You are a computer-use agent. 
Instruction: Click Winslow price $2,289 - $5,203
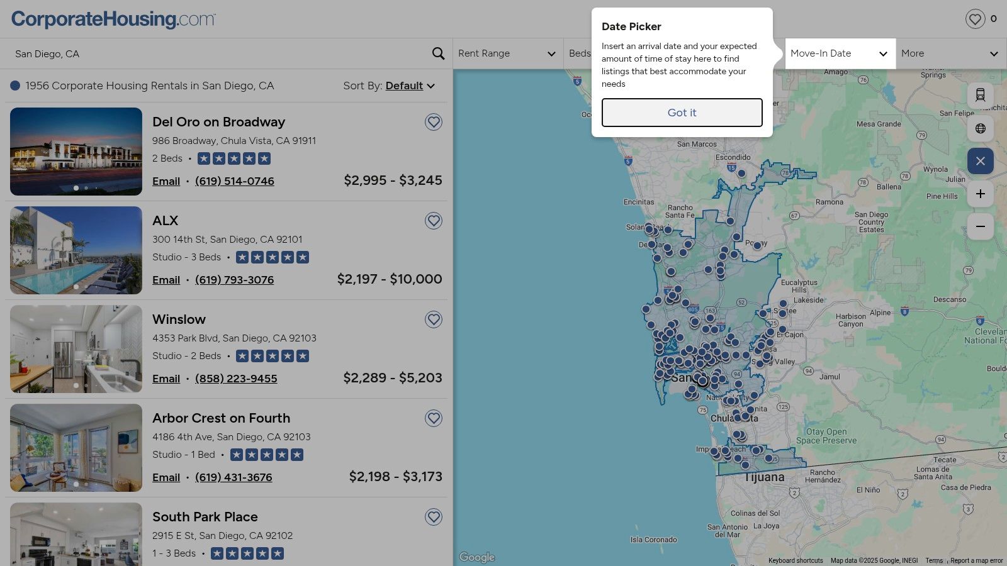tap(393, 378)
